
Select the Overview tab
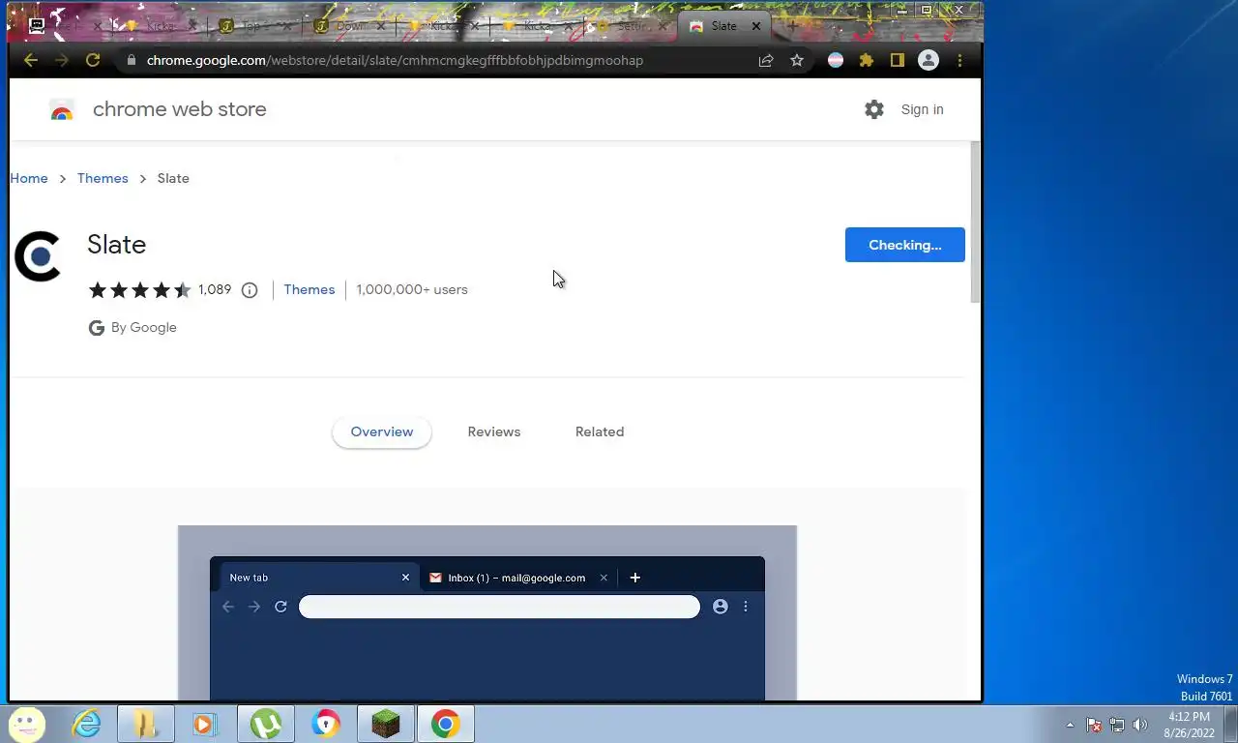[x=382, y=431]
